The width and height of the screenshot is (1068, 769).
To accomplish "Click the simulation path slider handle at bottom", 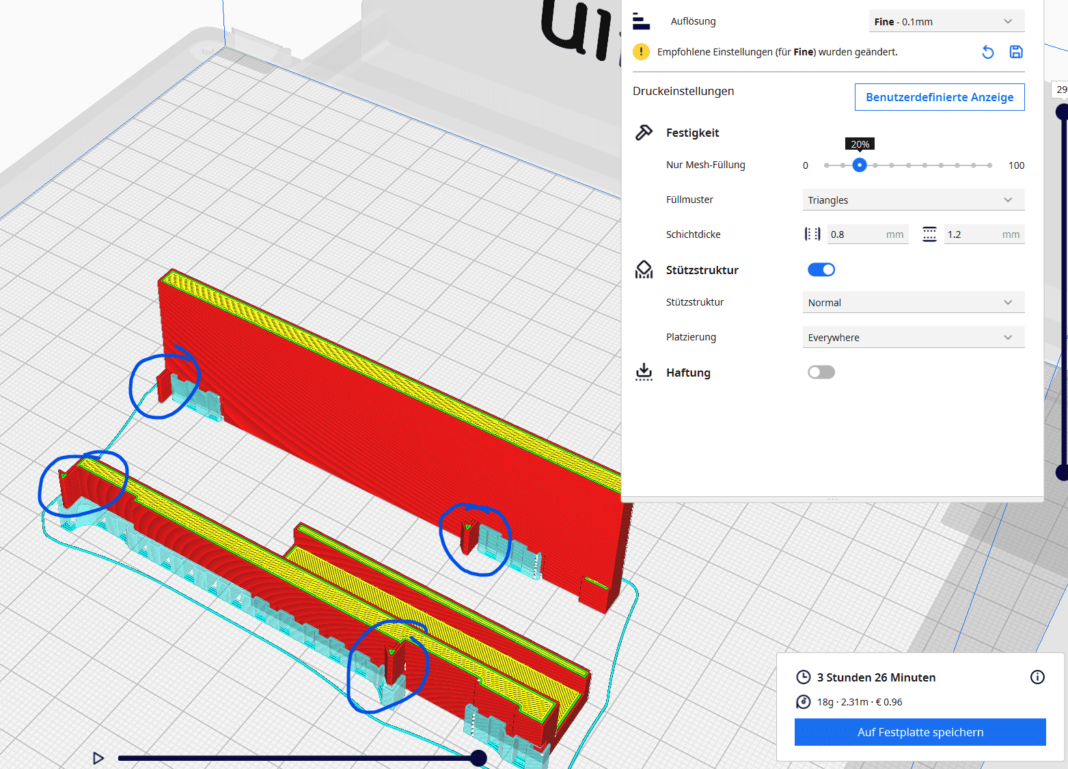I will tap(478, 758).
